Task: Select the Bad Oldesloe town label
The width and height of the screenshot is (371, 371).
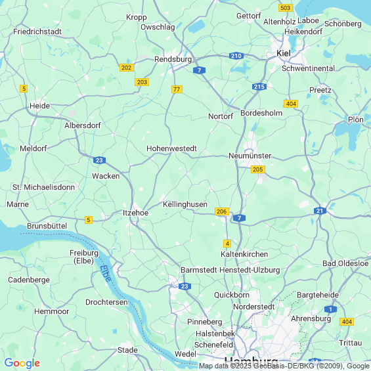Action: pos(345,263)
